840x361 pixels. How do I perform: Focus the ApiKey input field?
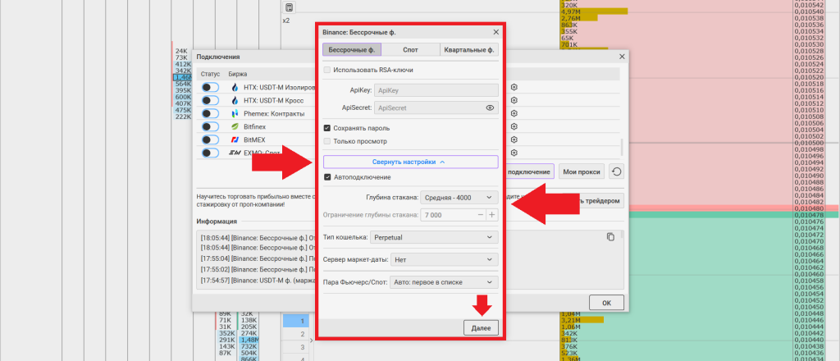tap(436, 90)
